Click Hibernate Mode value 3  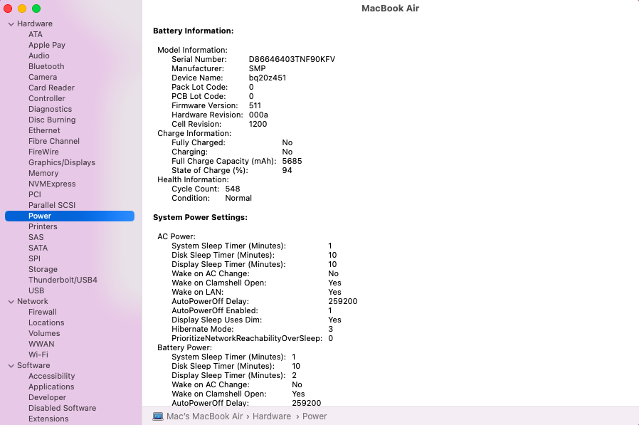330,329
